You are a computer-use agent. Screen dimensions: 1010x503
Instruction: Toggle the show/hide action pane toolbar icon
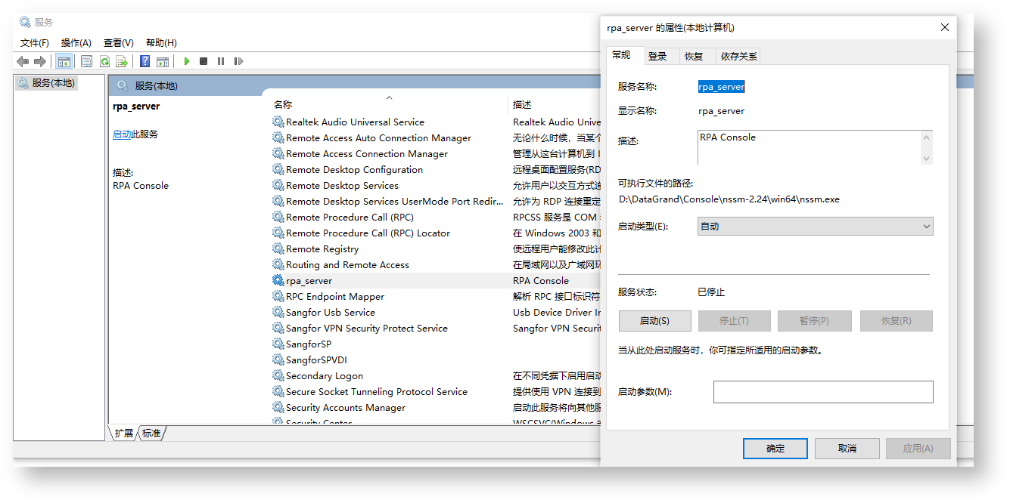(x=162, y=61)
